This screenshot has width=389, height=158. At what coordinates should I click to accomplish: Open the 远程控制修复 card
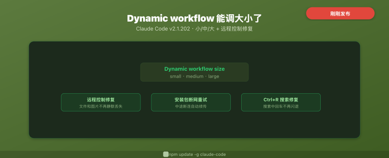point(101,102)
